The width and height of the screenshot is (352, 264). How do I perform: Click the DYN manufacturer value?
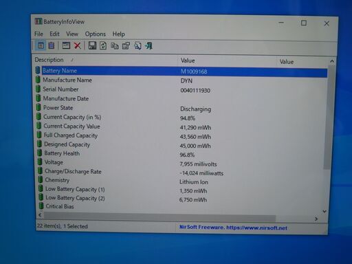tap(186, 81)
